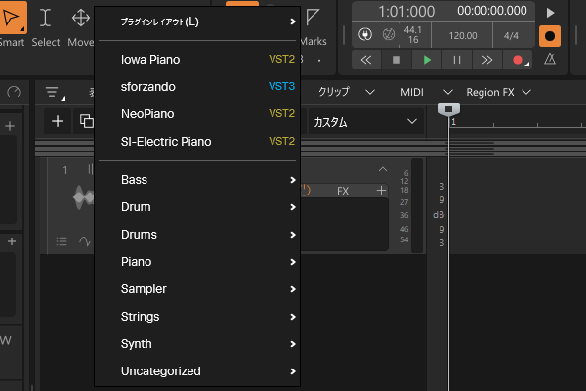Add an effect with the FX plus icon

pos(381,191)
